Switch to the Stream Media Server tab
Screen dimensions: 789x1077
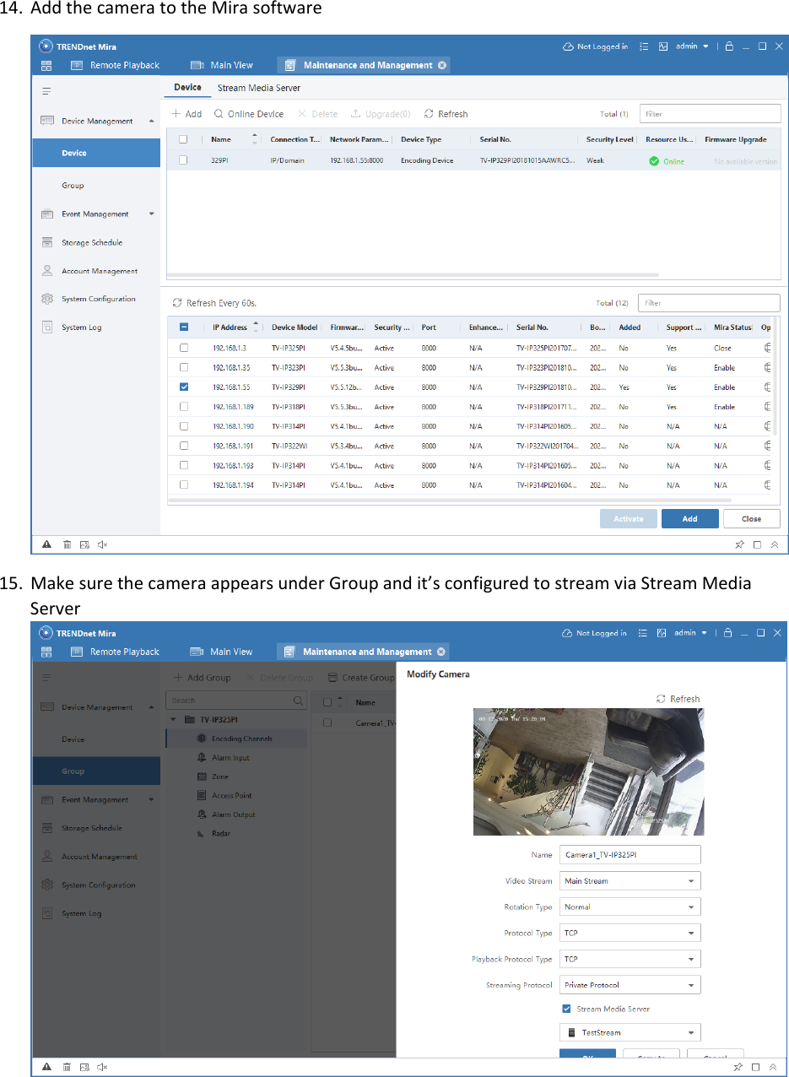(x=258, y=88)
